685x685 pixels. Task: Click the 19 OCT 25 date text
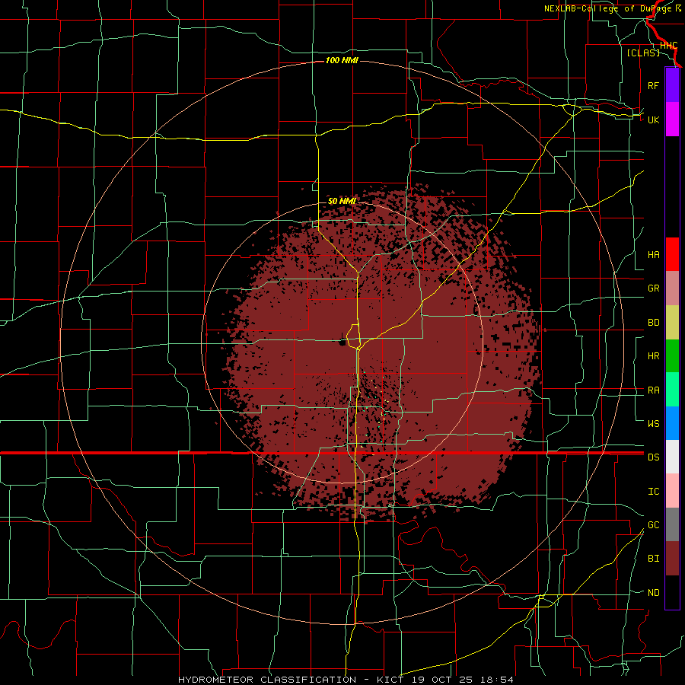(441, 680)
